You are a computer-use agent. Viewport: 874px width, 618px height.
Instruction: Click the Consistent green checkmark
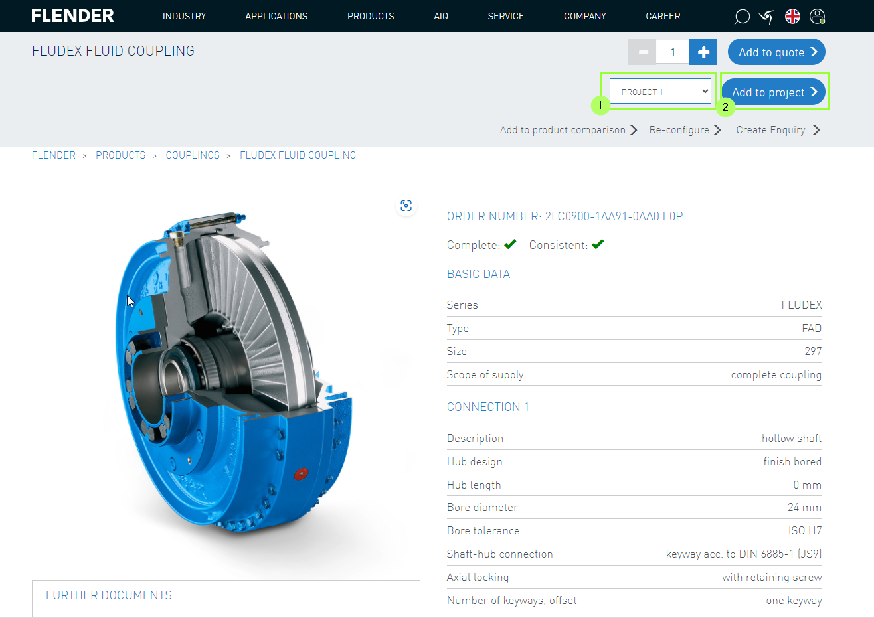pyautogui.click(x=598, y=244)
